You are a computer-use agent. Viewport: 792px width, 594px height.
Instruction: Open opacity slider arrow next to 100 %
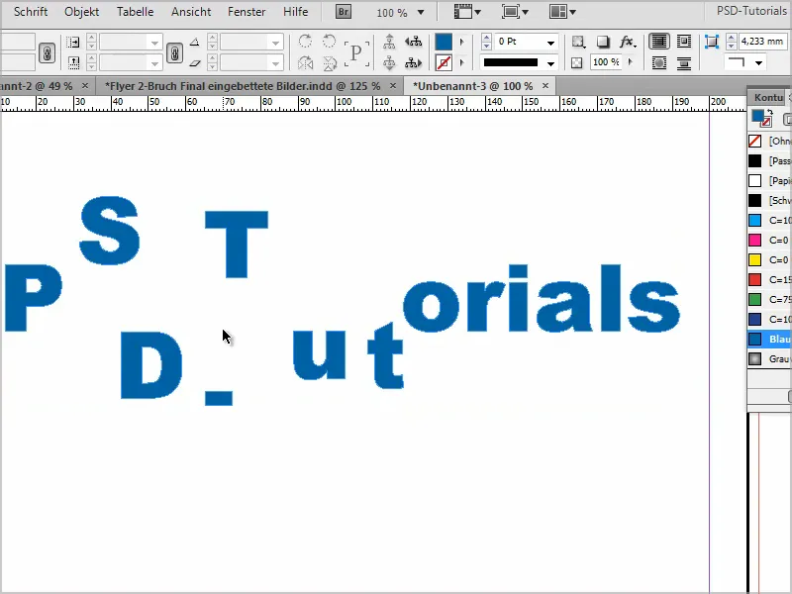tap(630, 62)
